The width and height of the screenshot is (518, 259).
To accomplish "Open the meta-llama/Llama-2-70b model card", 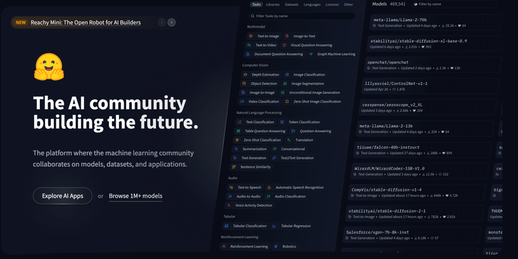I will pyautogui.click(x=436, y=23).
